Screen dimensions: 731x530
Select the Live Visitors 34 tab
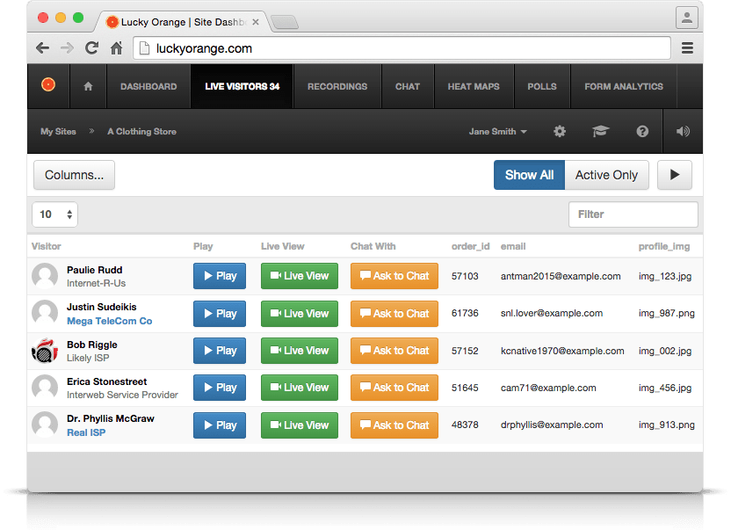click(x=242, y=86)
